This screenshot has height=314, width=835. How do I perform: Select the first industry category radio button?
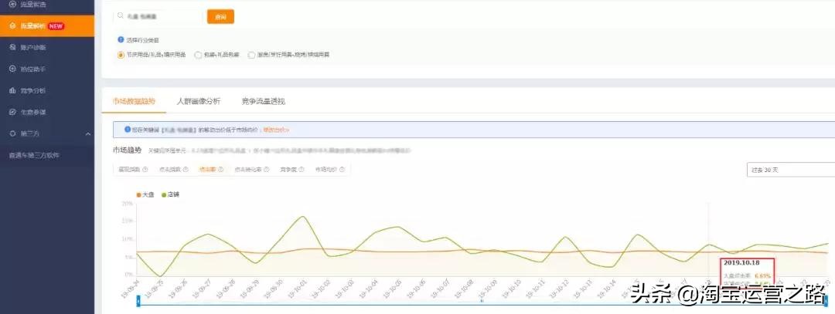pyautogui.click(x=121, y=55)
